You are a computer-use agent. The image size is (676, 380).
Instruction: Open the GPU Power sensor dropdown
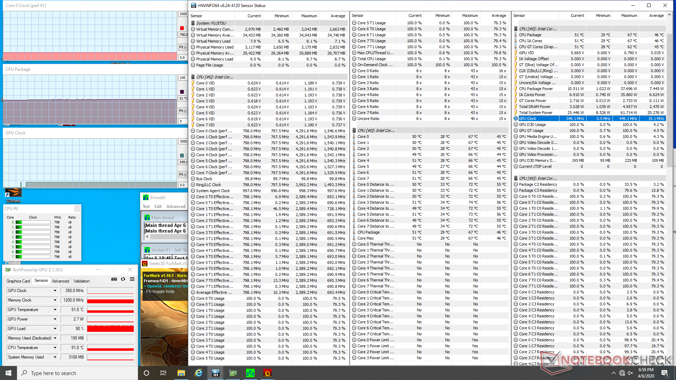tap(55, 319)
